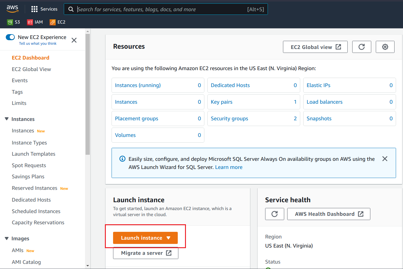This screenshot has height=269, width=403.
Task: Click the AWS logo home icon
Action: (x=13, y=9)
